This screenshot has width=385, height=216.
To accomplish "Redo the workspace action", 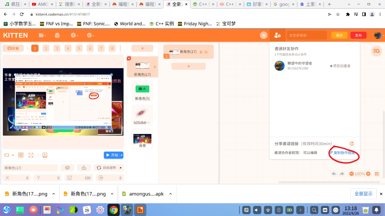I will tap(342, 174).
